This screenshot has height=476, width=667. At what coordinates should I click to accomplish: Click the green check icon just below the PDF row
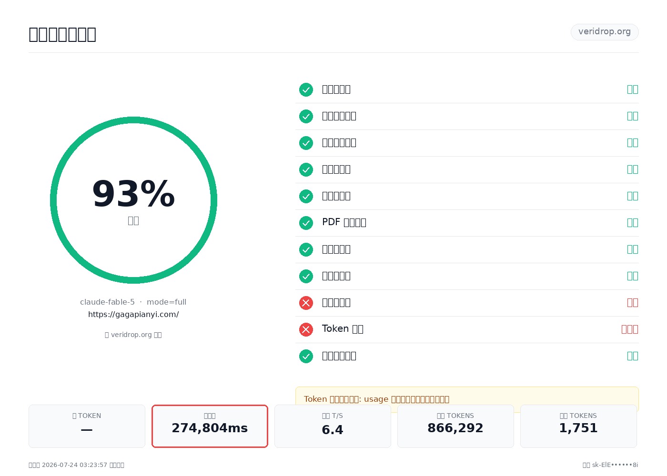point(306,249)
